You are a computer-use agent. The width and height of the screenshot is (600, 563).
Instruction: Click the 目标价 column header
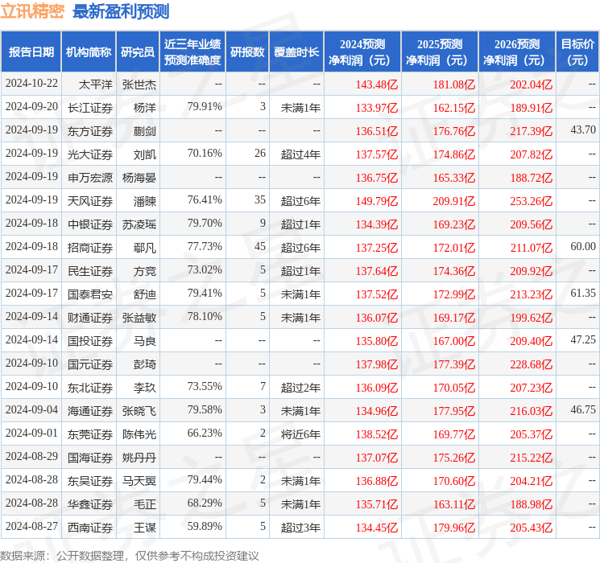[x=577, y=52]
